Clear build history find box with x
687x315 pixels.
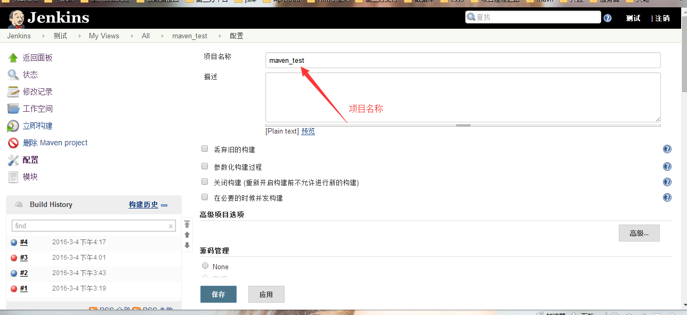171,226
